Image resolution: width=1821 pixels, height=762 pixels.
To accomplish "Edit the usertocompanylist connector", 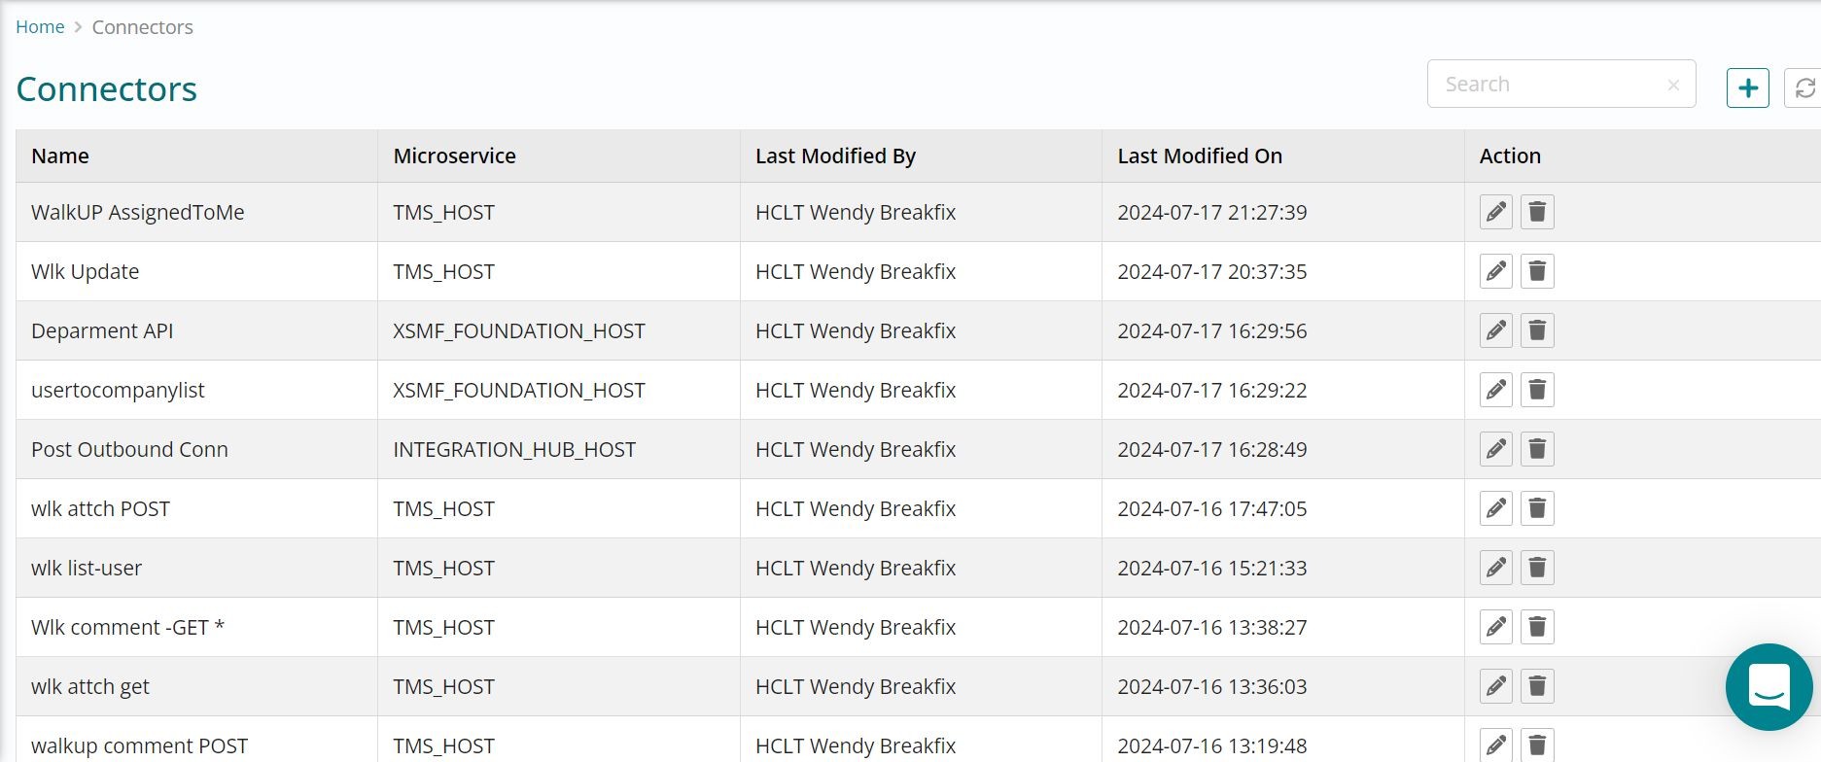I will click(x=1495, y=390).
